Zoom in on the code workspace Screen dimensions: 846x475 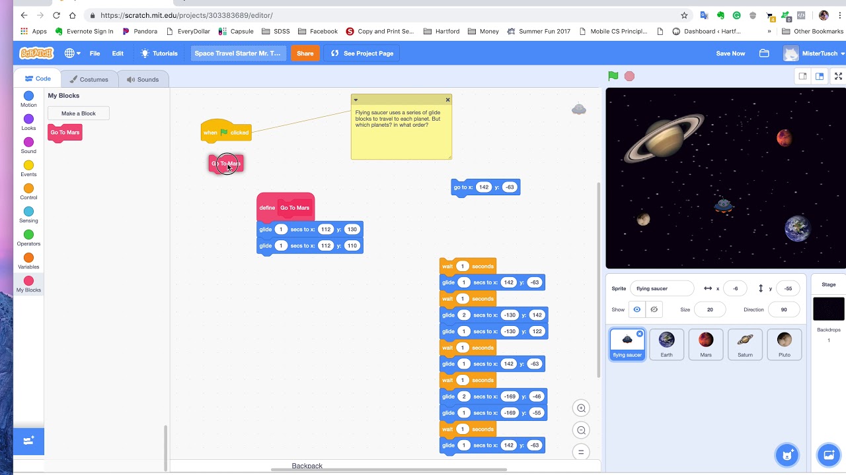point(581,408)
